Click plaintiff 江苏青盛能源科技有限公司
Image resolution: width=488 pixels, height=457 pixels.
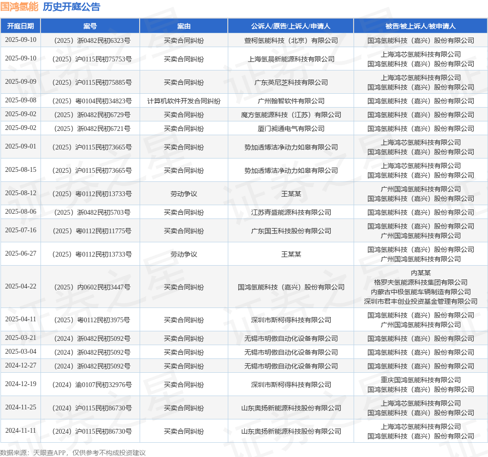click(x=291, y=212)
